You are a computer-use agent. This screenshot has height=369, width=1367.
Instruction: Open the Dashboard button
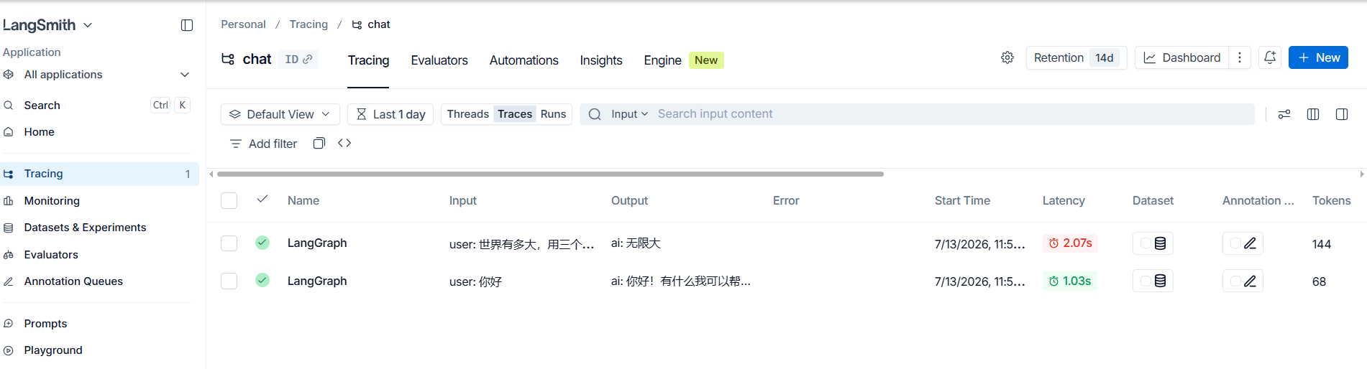tap(1182, 57)
